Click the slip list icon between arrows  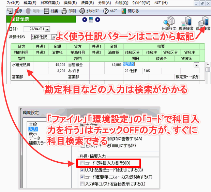(x=91, y=20)
